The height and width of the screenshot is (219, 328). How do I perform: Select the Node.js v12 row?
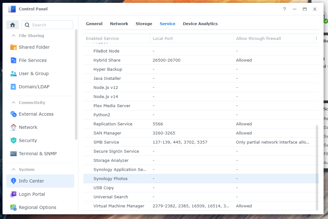(201, 87)
